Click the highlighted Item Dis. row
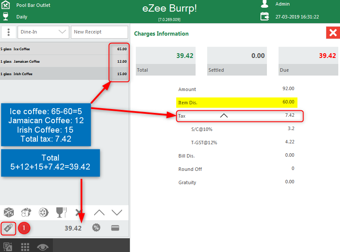The width and height of the screenshot is (340, 252). (236, 103)
